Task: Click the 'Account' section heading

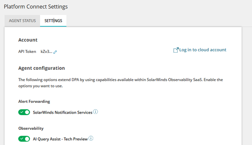Action: [28, 40]
